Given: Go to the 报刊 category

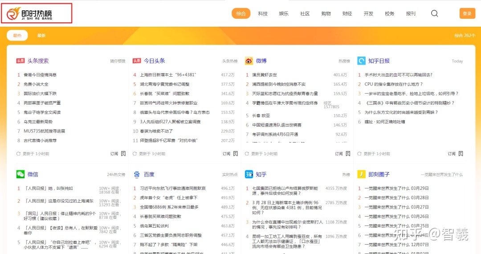Looking at the screenshot, I should pyautogui.click(x=411, y=13).
